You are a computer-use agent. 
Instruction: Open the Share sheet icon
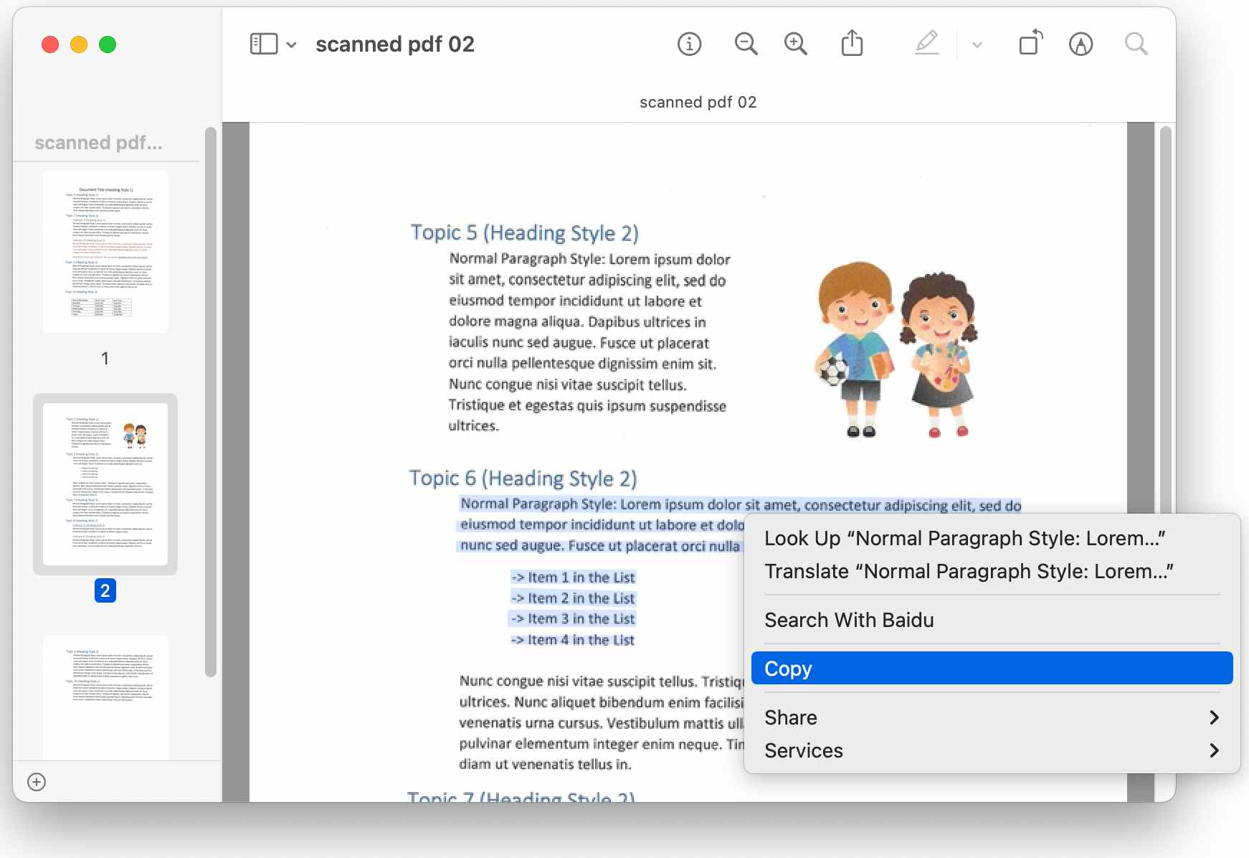[850, 43]
